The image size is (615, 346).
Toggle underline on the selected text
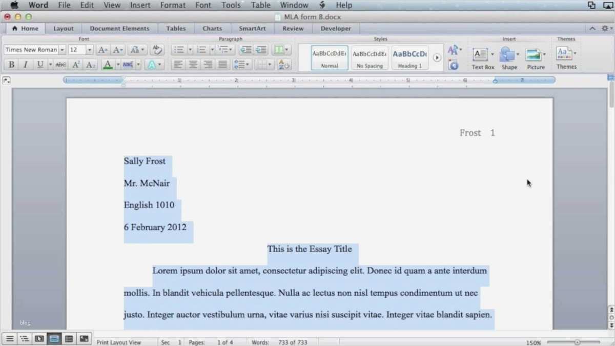point(39,64)
